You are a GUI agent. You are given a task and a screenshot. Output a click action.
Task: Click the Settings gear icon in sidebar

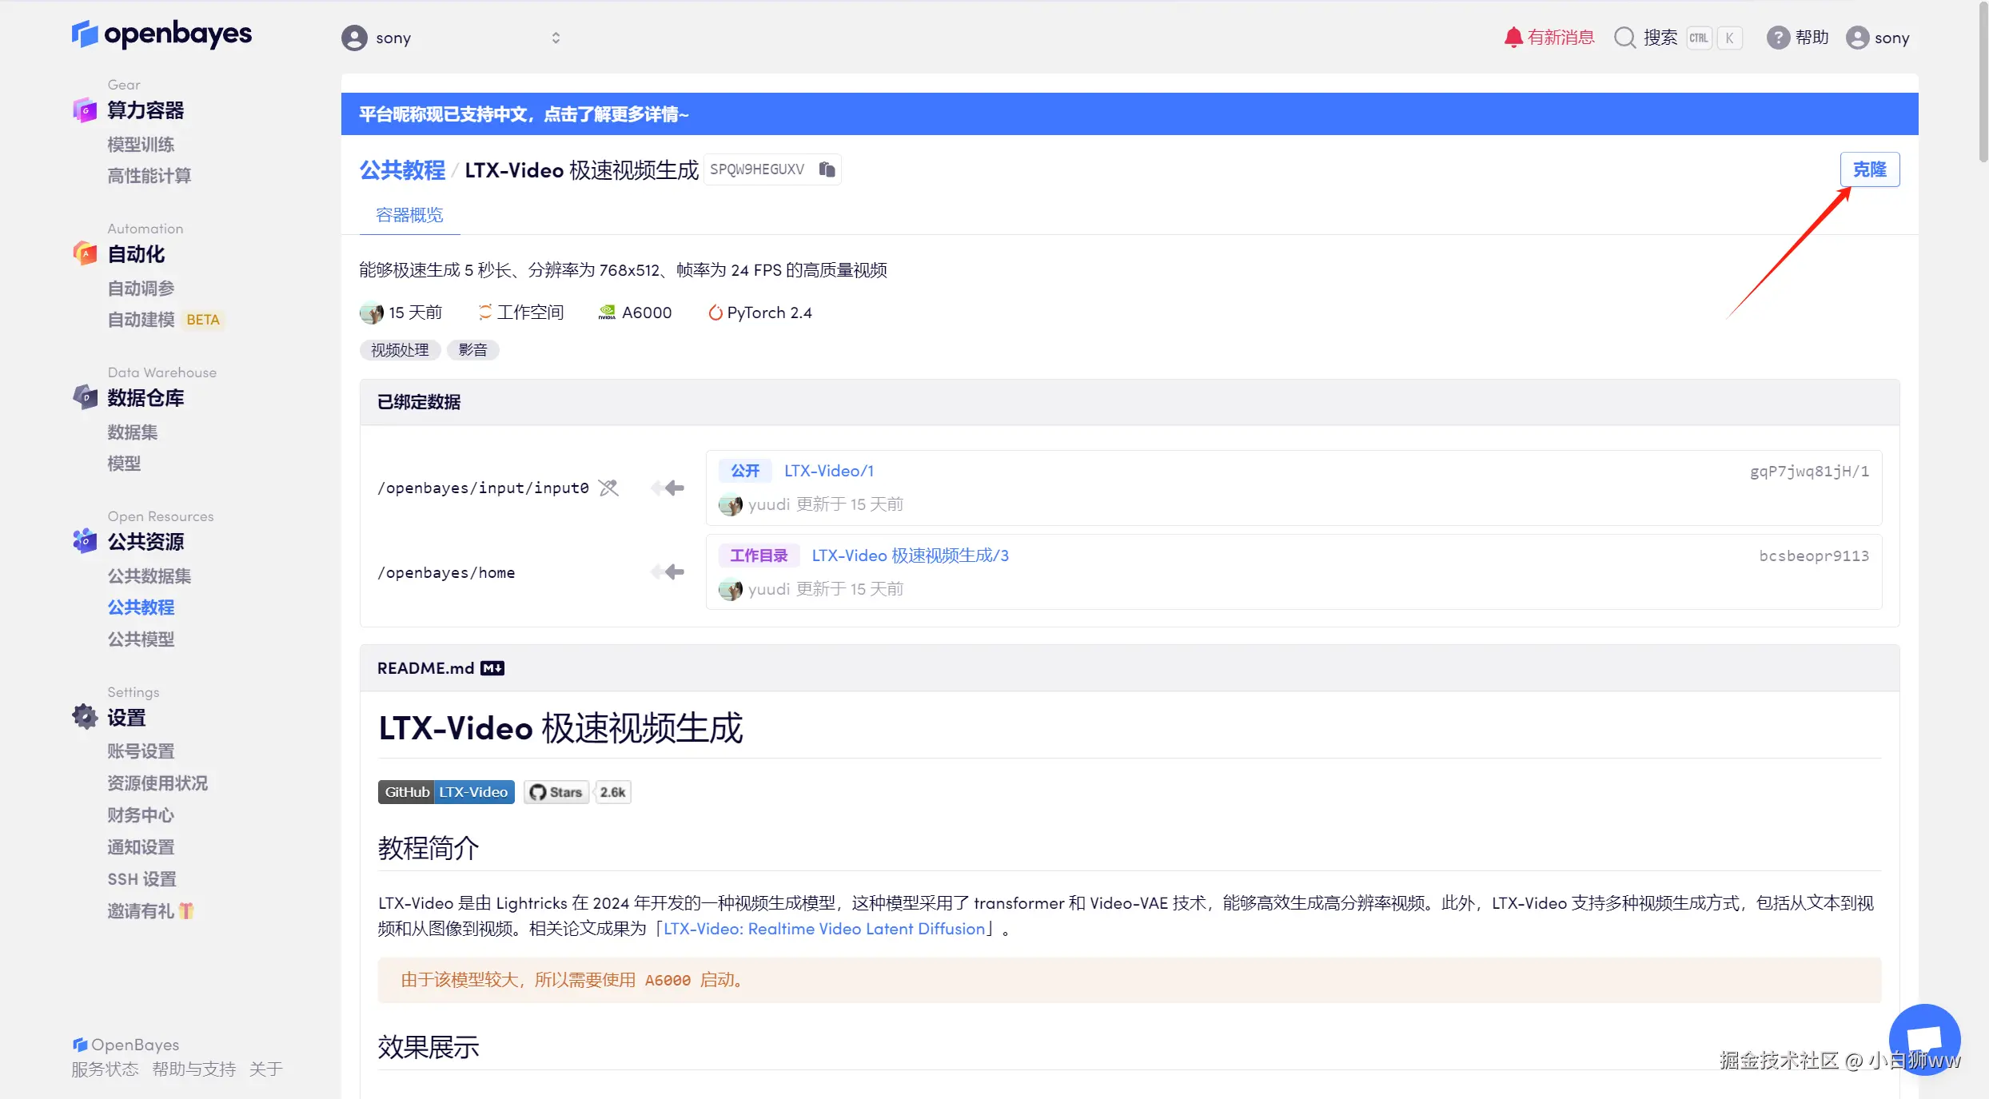pos(85,716)
